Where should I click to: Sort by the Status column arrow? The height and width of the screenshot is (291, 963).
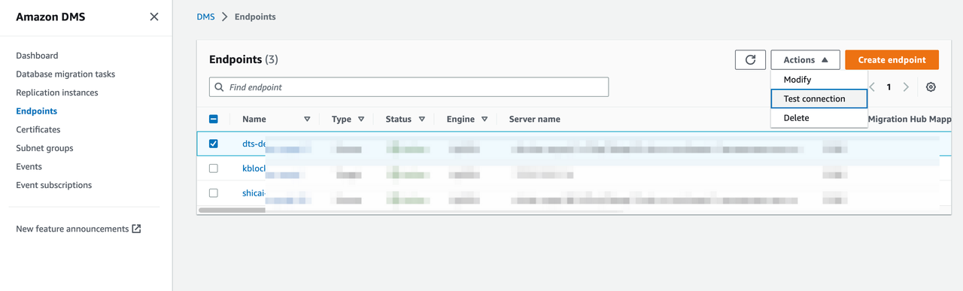pyautogui.click(x=422, y=119)
